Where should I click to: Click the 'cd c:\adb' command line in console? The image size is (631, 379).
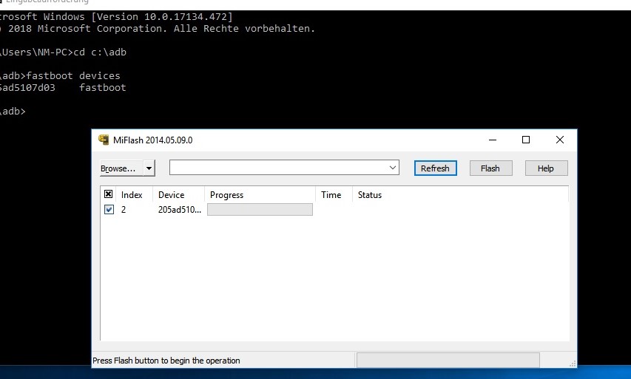(100, 52)
